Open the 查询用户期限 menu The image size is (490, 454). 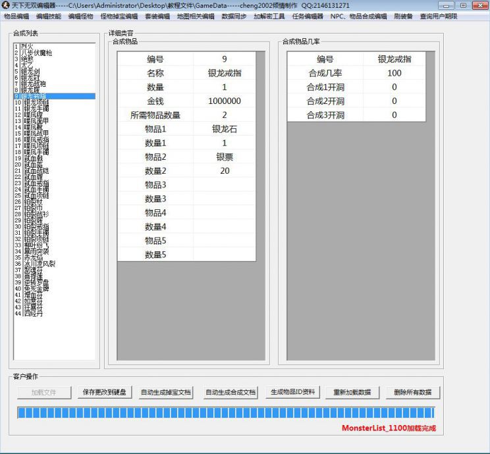tap(439, 16)
